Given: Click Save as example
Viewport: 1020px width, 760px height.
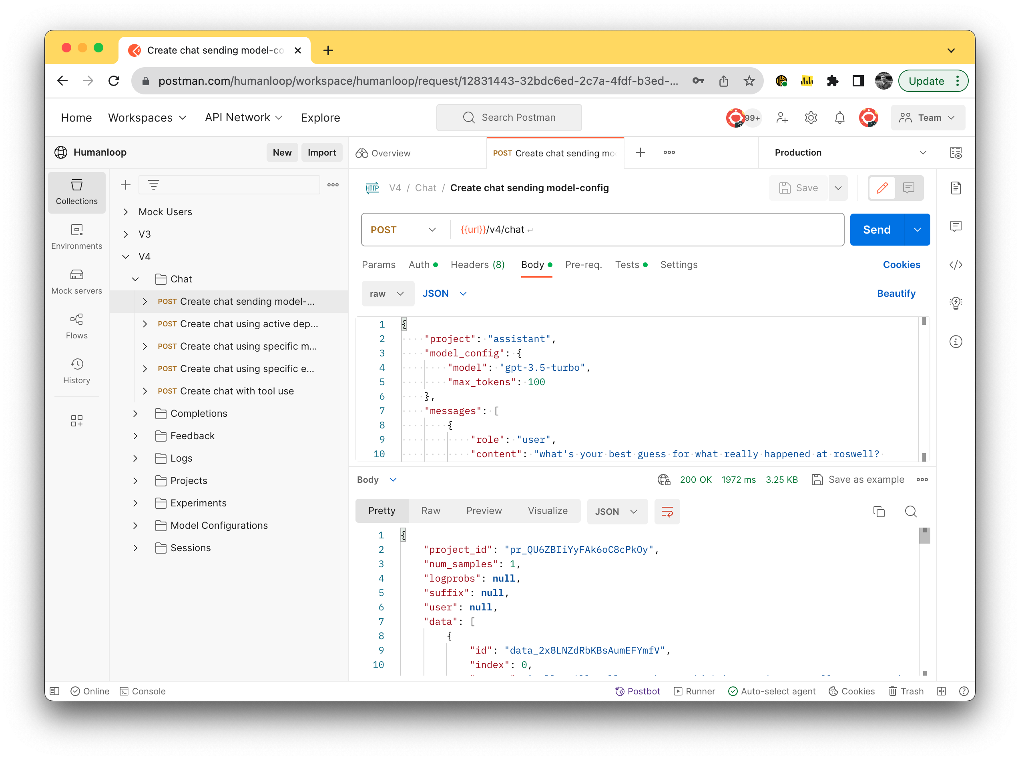Looking at the screenshot, I should [x=858, y=480].
